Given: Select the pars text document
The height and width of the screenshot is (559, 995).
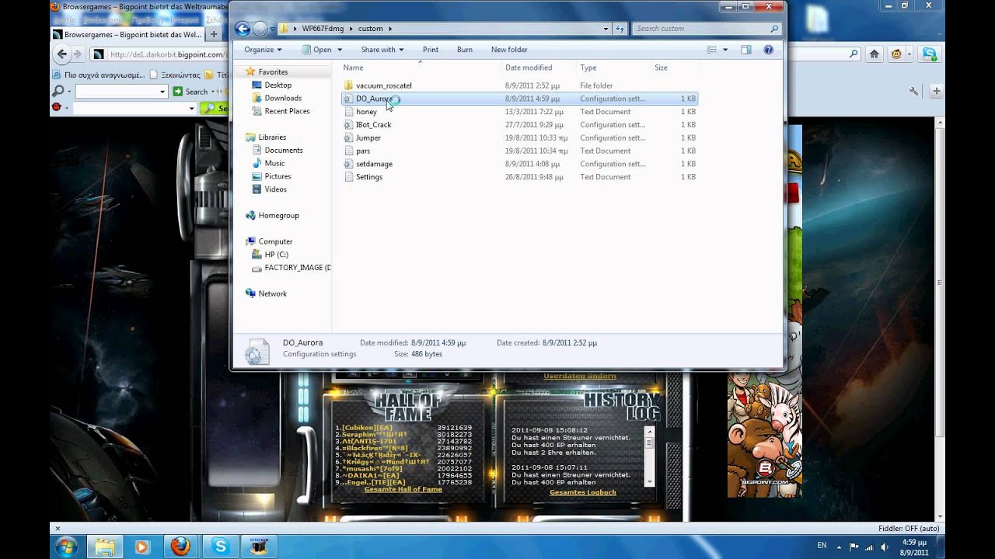Looking at the screenshot, I should point(519,151).
